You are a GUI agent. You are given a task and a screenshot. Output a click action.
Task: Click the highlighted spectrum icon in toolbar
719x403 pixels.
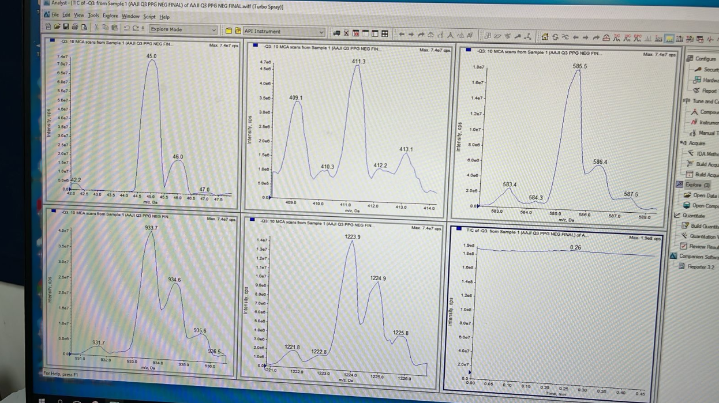[669, 39]
